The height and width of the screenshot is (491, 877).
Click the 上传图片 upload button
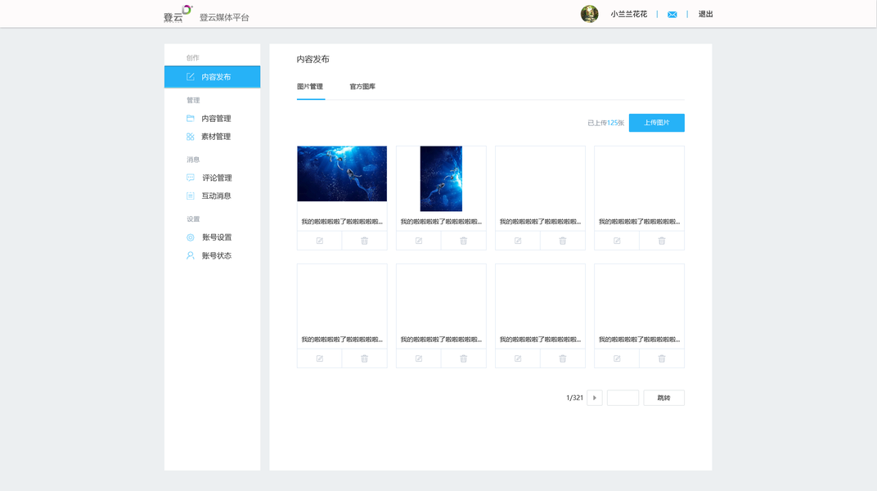[657, 123]
